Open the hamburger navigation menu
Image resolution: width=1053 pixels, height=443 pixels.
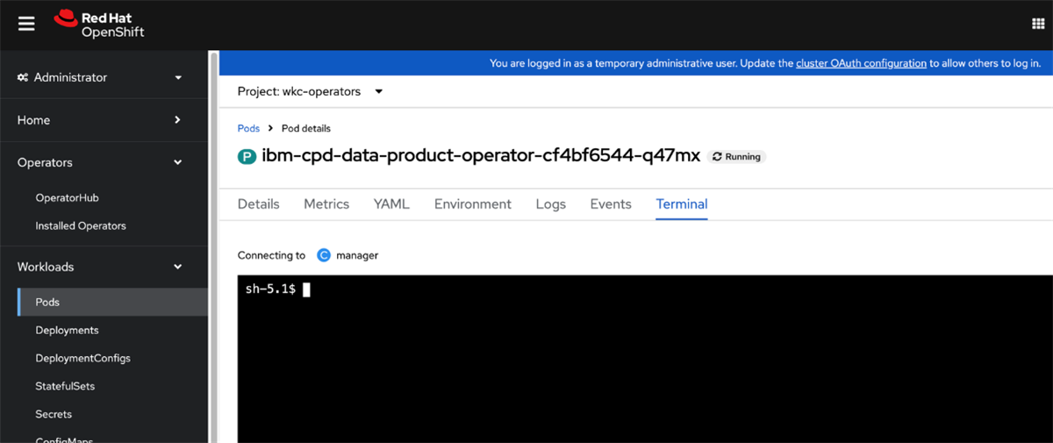(26, 24)
